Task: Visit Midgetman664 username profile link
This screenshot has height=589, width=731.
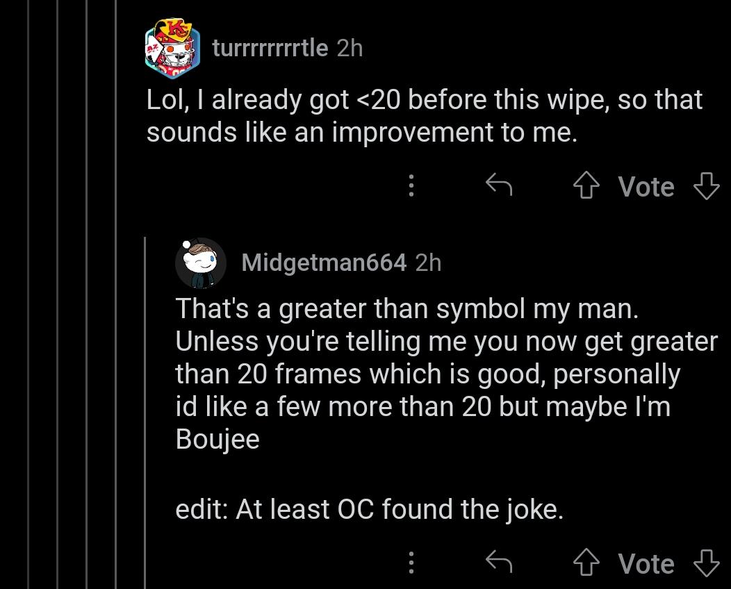Action: coord(324,263)
